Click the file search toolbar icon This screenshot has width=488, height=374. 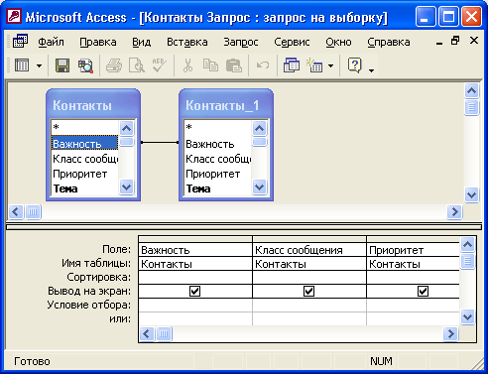85,65
